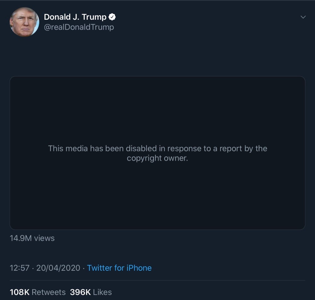Viewport: 315px width, 300px height.
Task: Click the word 'views' beside 14.9M
Action: 44,238
